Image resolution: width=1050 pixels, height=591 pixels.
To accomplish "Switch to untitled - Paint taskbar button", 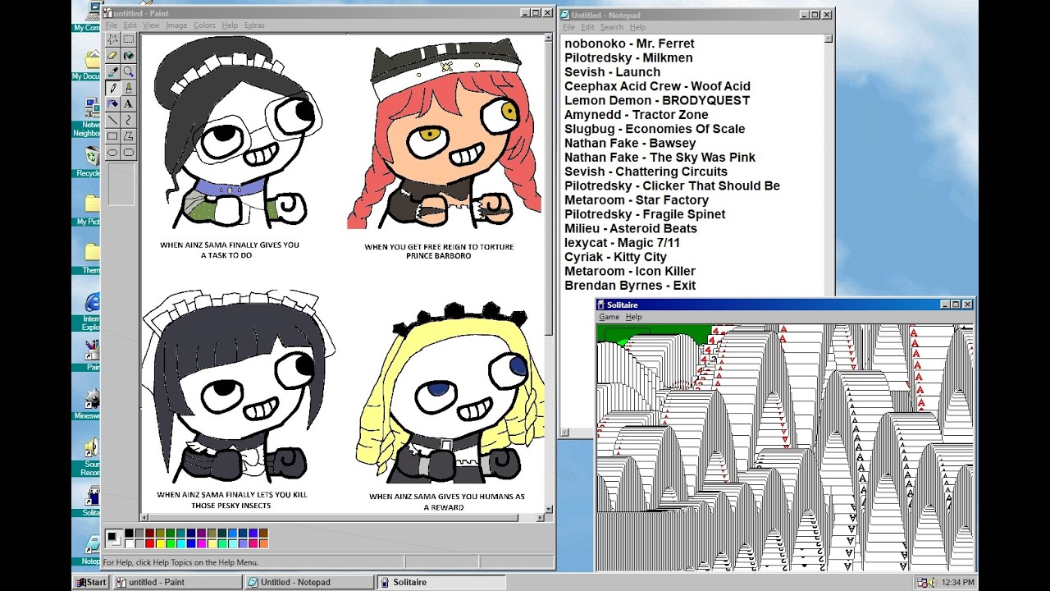I will click(x=177, y=582).
